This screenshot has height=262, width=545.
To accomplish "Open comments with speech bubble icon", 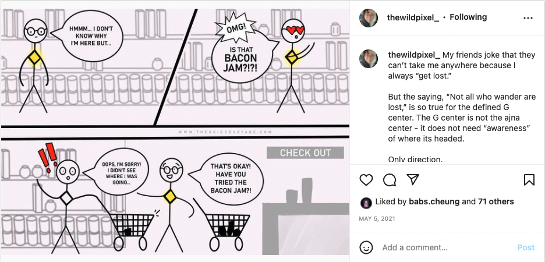I will coord(390,180).
